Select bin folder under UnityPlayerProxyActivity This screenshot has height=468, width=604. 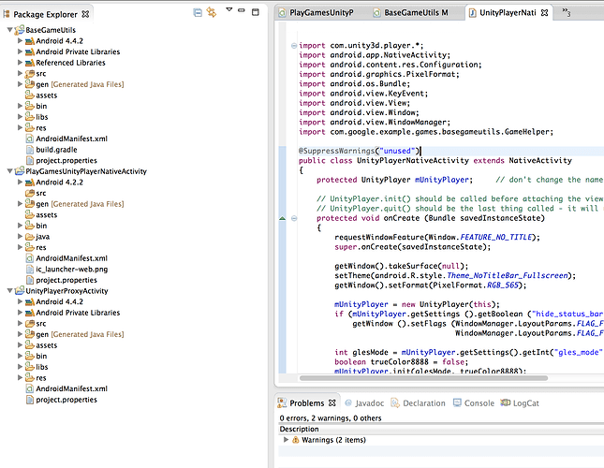36,356
